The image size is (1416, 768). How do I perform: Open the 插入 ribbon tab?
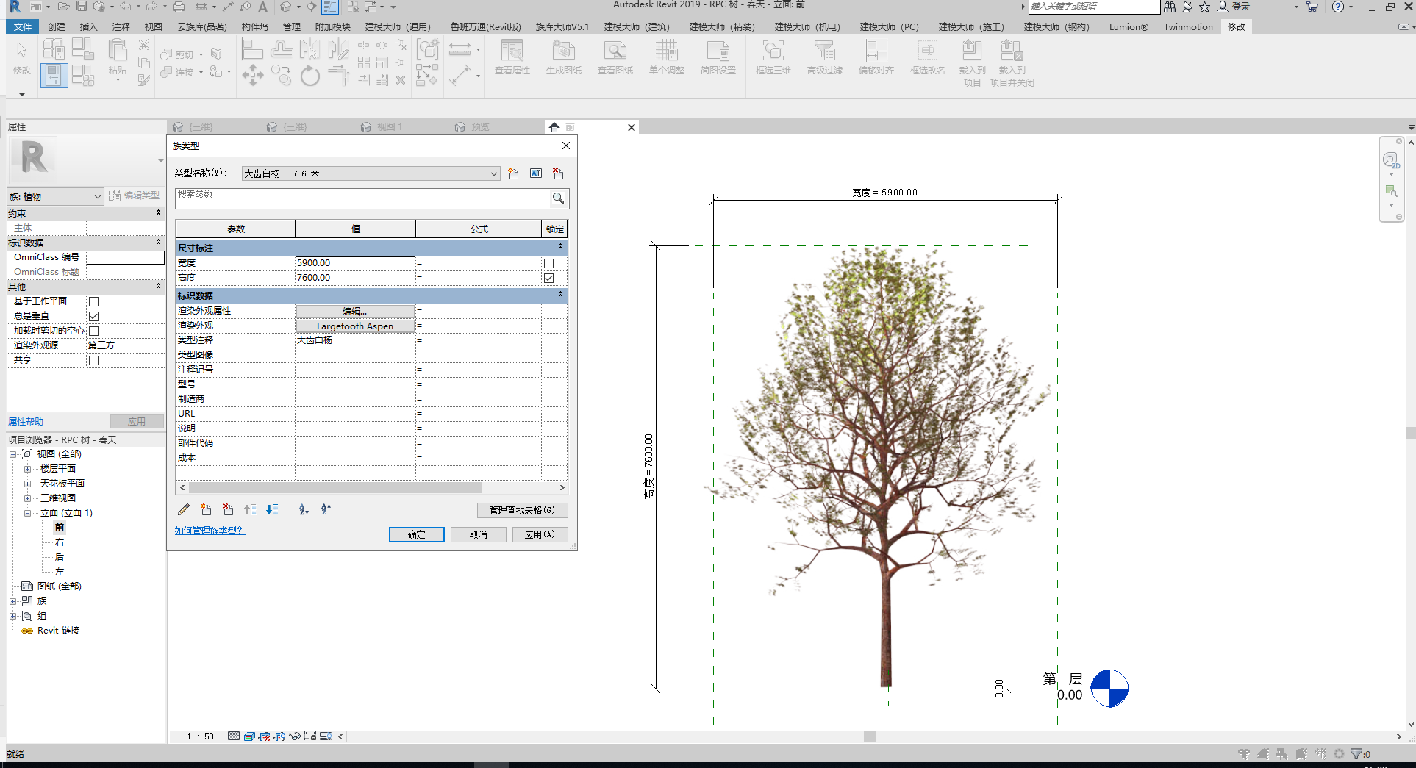point(88,27)
